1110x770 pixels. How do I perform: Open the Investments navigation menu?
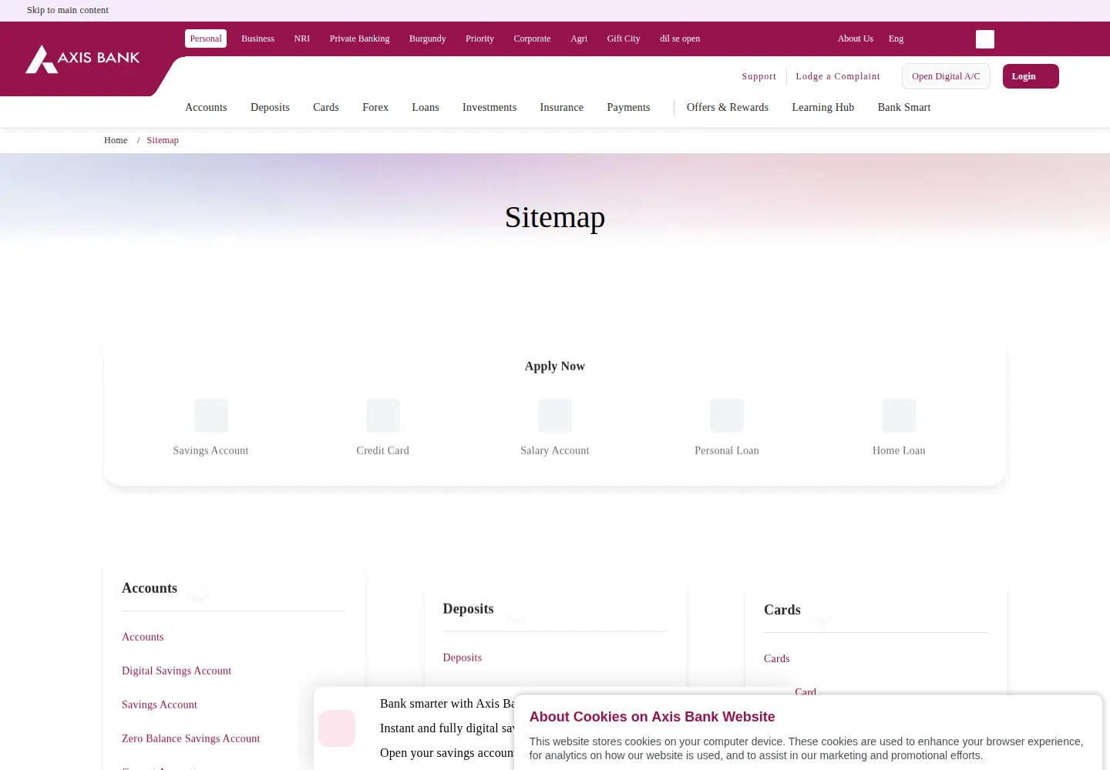(x=489, y=107)
